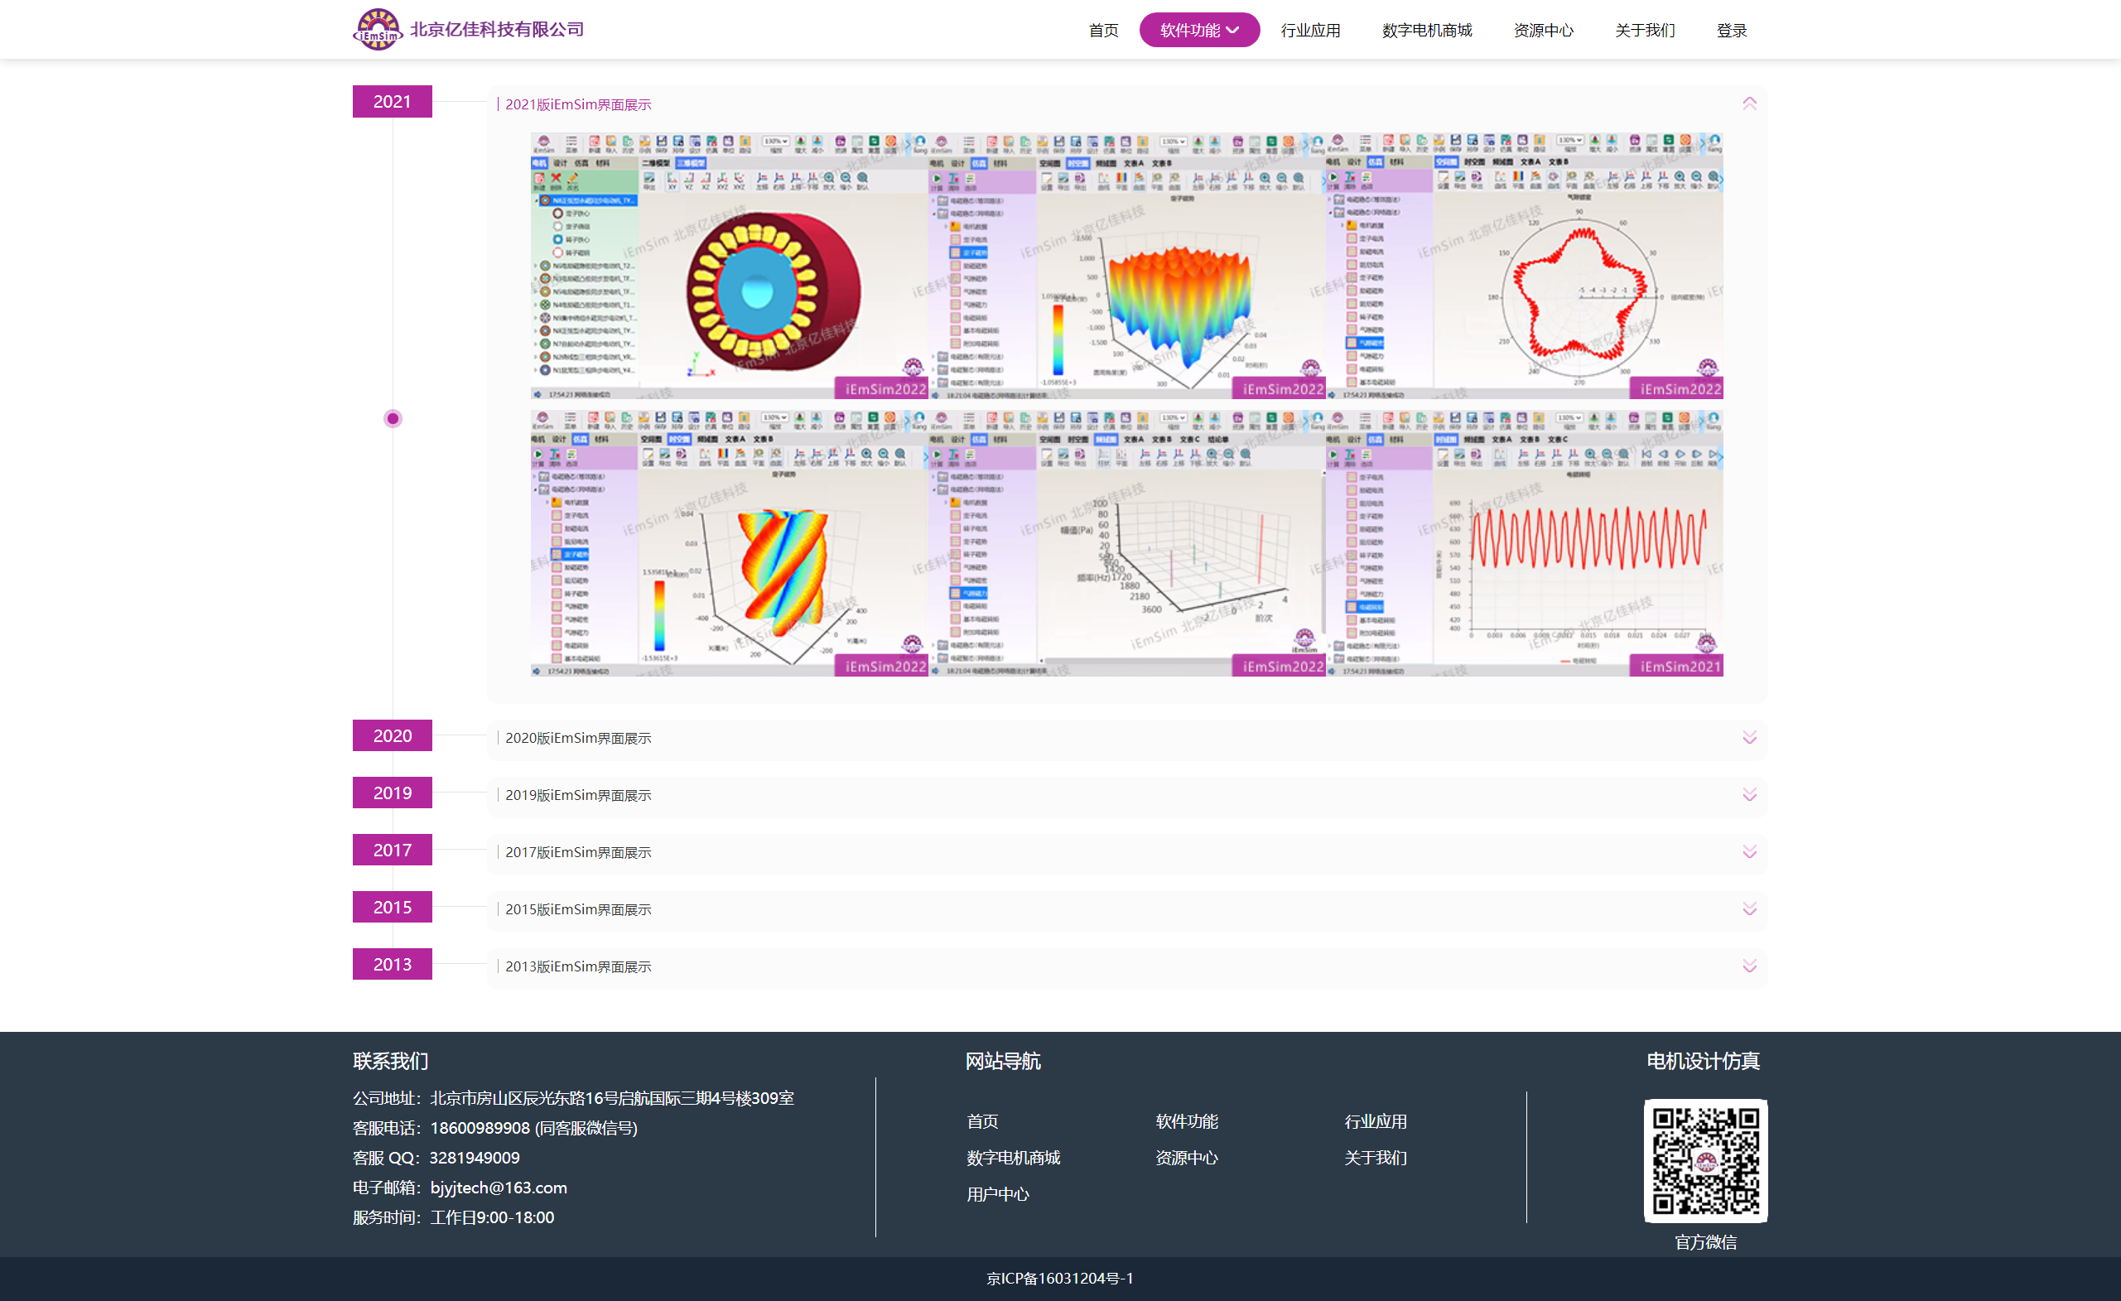The width and height of the screenshot is (2121, 1301).
Task: Open the 京ICP备16031204号-1 registration link
Action: (x=1060, y=1278)
